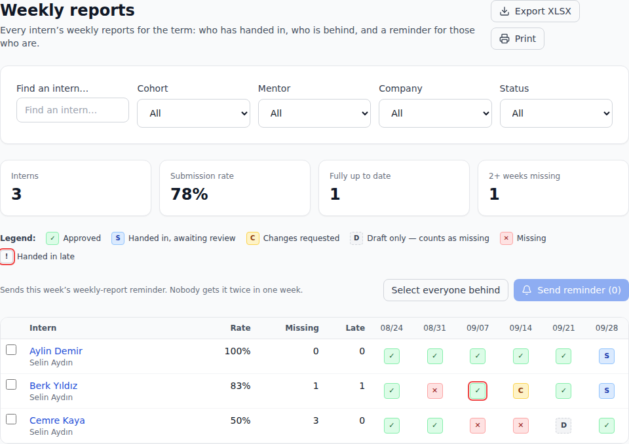Expand the Status filter dropdown
629x444 pixels.
(556, 113)
